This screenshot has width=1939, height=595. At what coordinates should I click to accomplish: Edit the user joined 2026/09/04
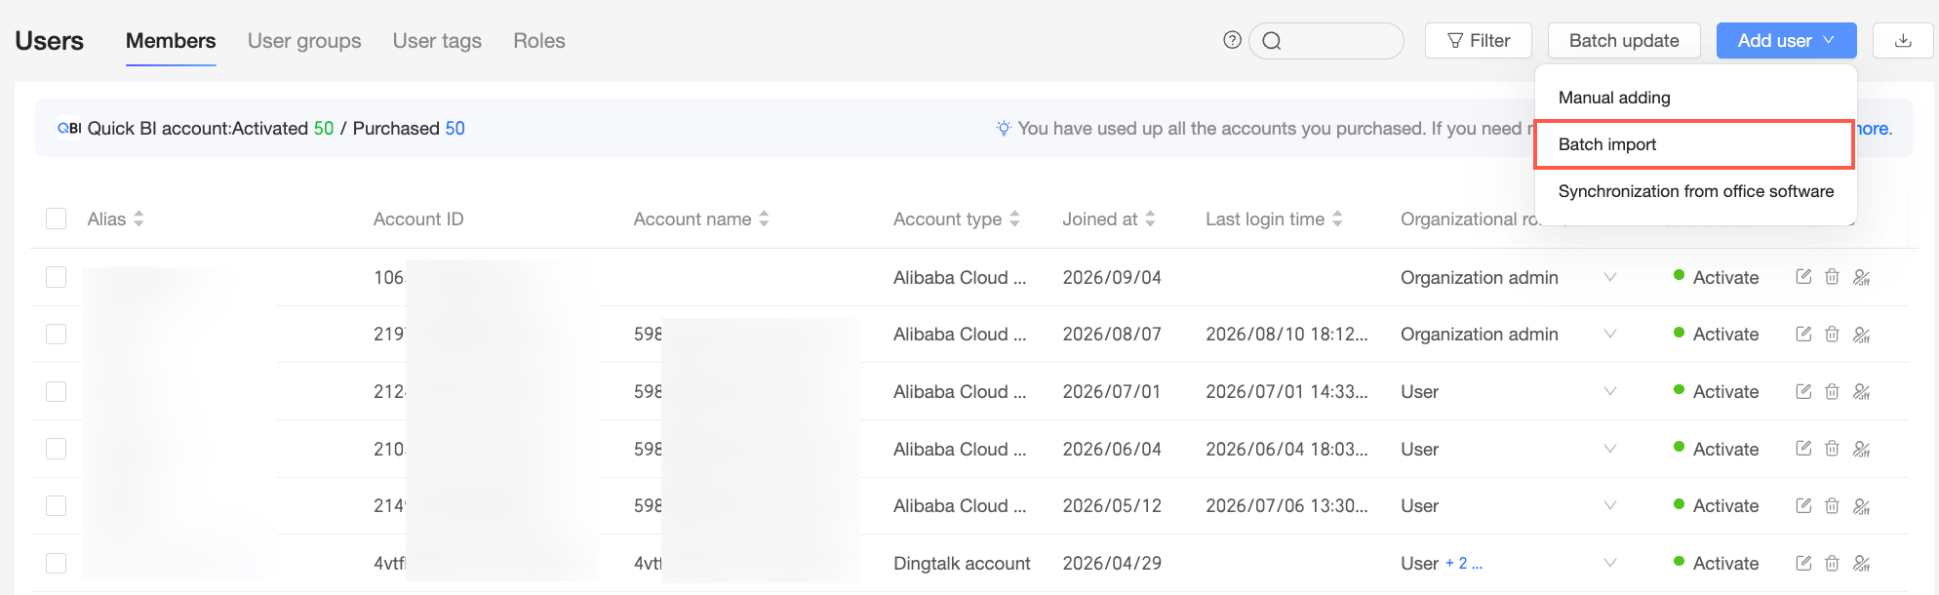[1803, 277]
